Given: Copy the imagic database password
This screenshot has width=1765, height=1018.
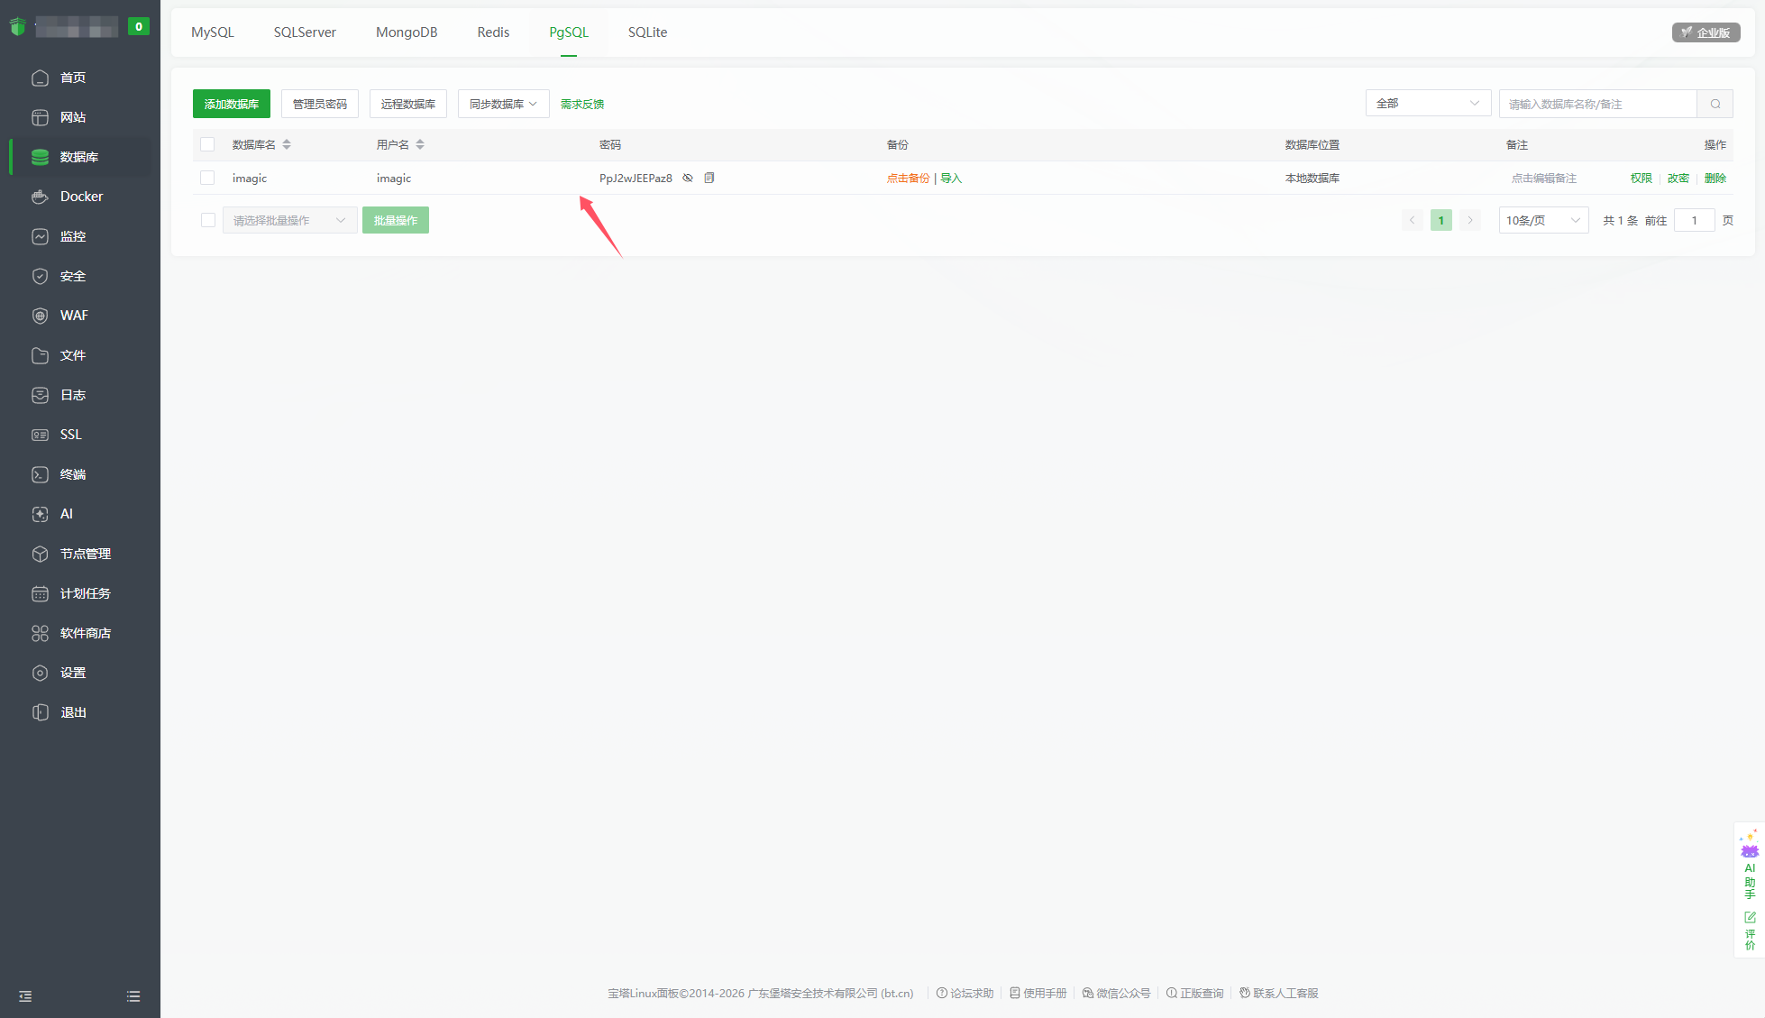Looking at the screenshot, I should pyautogui.click(x=709, y=178).
